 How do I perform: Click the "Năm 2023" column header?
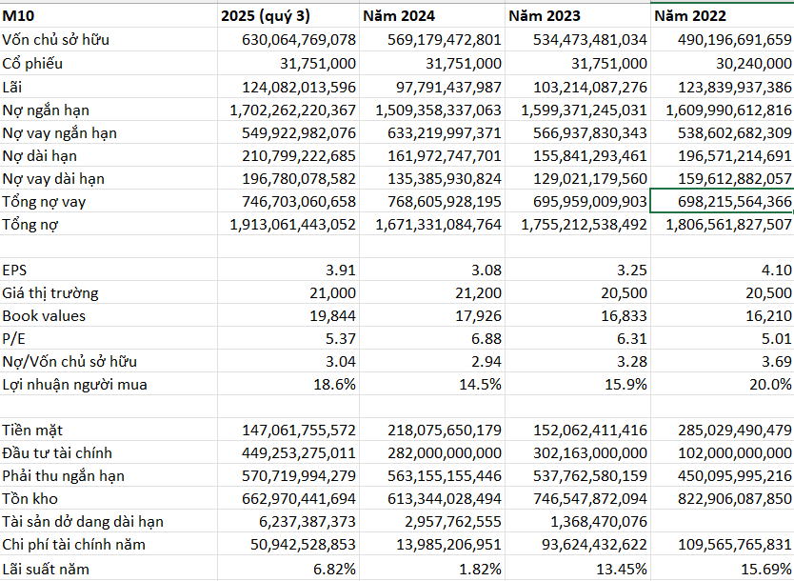577,16
